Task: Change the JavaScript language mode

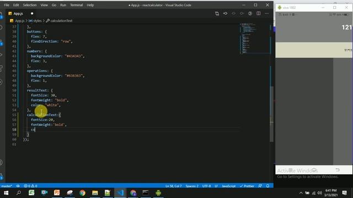Action: (x=228, y=186)
